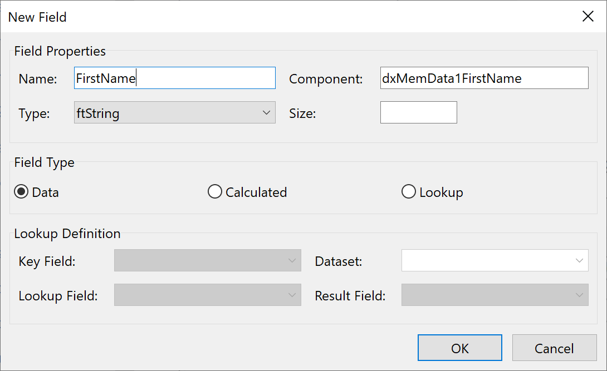Click the Component field showing dxMemData1FirstName
The width and height of the screenshot is (607, 371).
pos(484,78)
